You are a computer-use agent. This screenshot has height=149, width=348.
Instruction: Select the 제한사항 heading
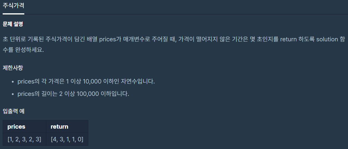coord(13,68)
